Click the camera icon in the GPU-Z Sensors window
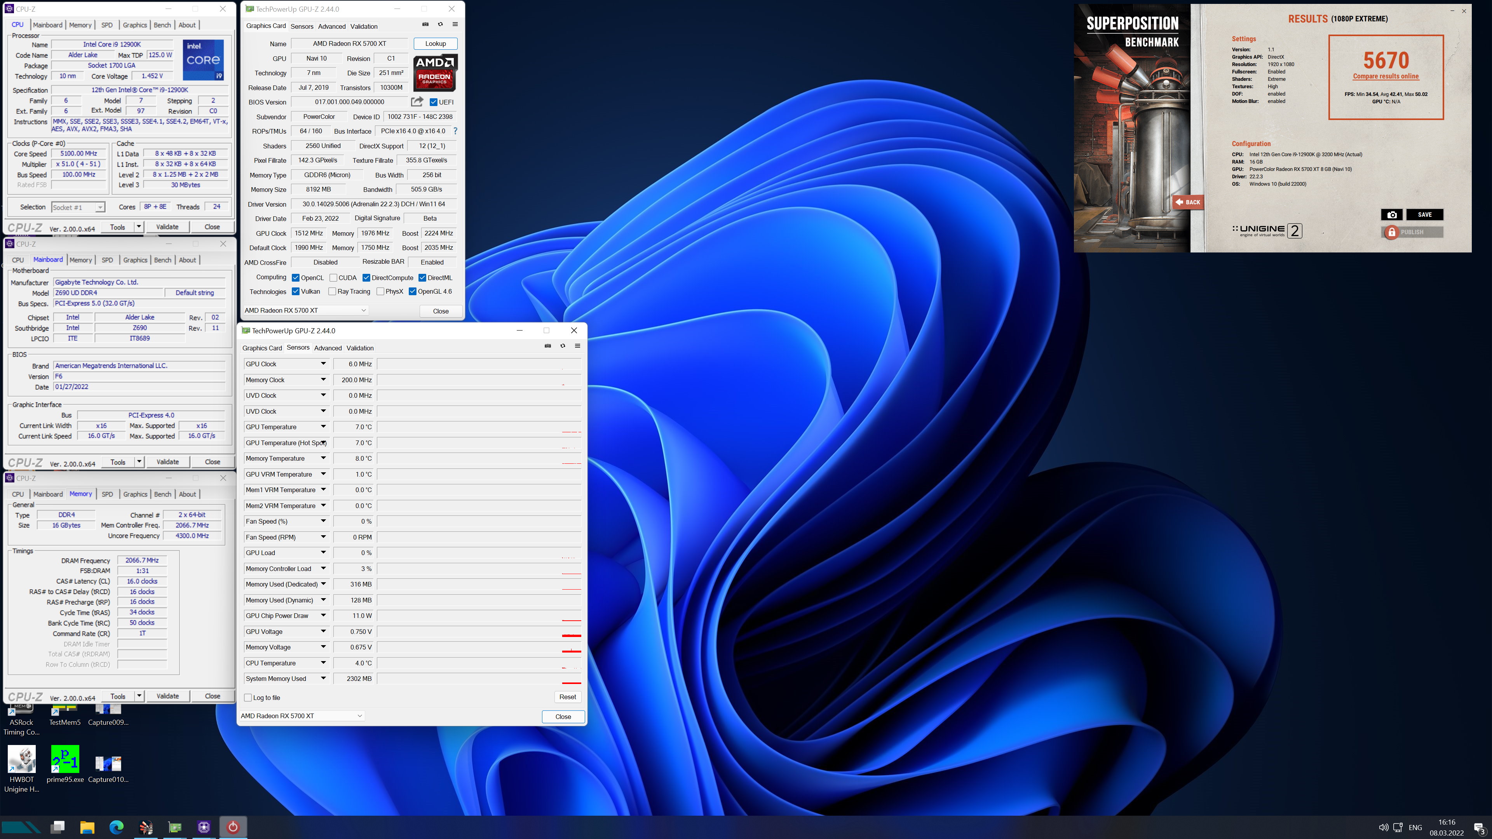This screenshot has width=1492, height=839. point(548,346)
